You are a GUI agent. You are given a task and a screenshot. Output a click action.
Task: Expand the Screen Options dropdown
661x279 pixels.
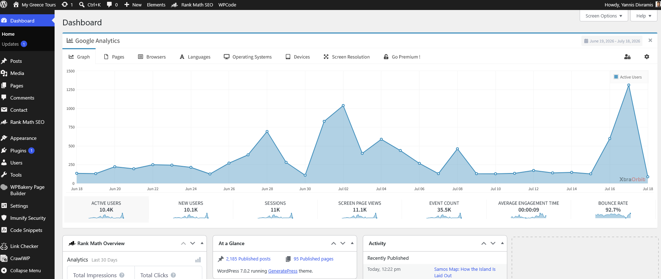604,16
